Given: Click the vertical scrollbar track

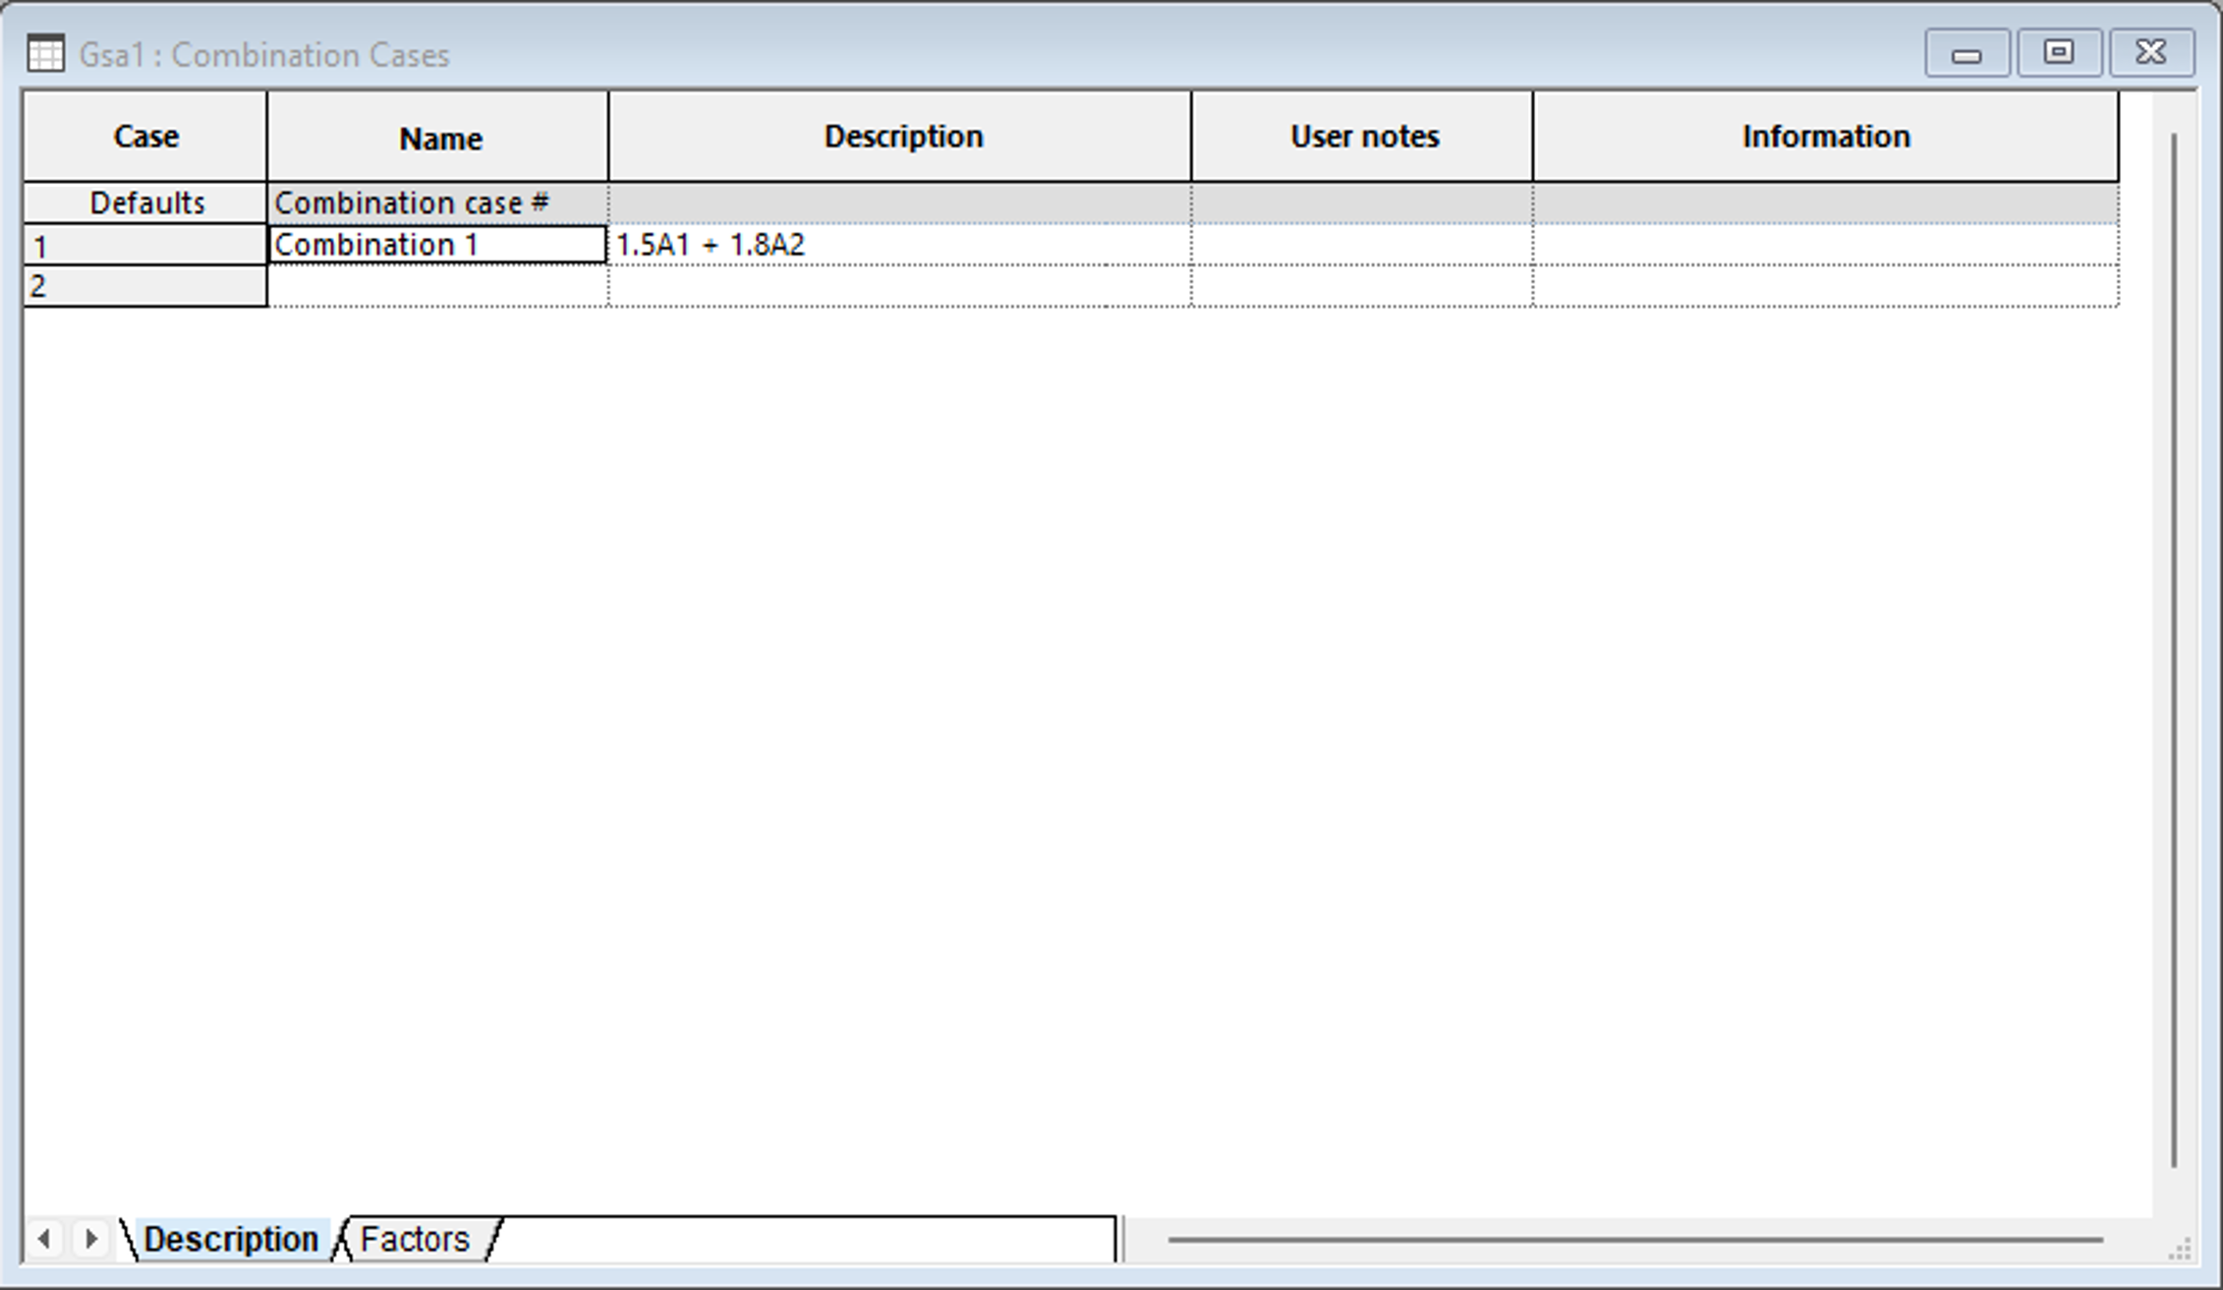Looking at the screenshot, I should pos(2174,648).
